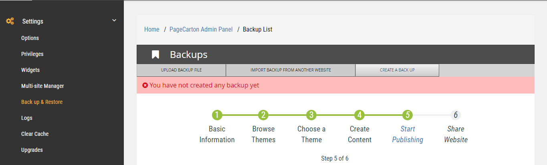Click Import Backup From Another Website

point(291,70)
